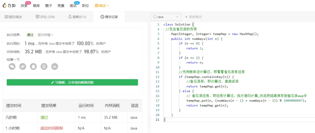The image size is (315, 133).
Task: Go to 圈子 in navigation
Action: point(49,6)
